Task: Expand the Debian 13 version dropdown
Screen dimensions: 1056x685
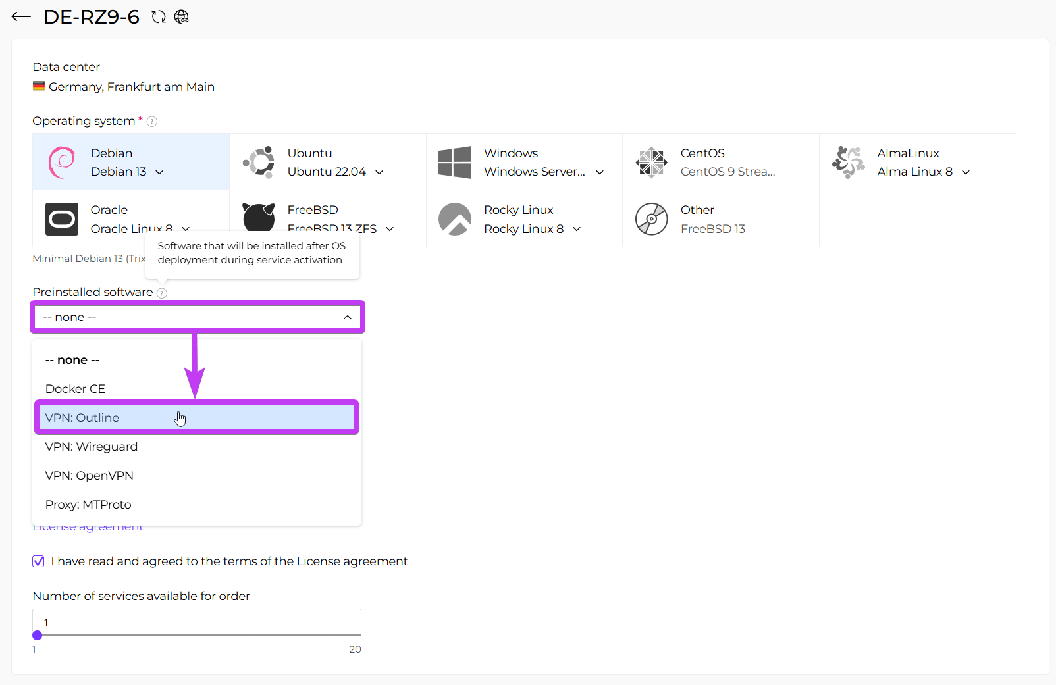Action: (159, 172)
